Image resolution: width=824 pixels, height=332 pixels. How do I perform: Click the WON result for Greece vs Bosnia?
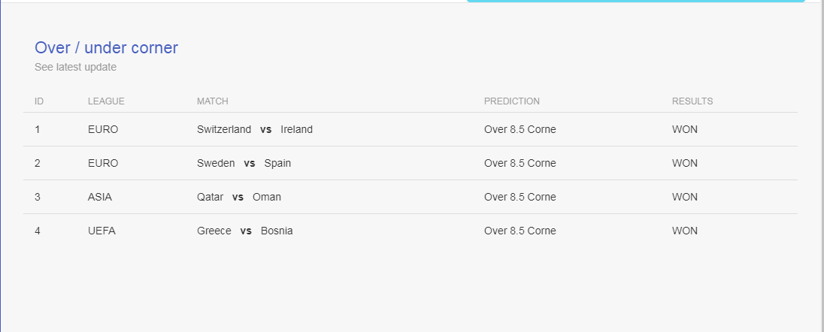tap(685, 231)
